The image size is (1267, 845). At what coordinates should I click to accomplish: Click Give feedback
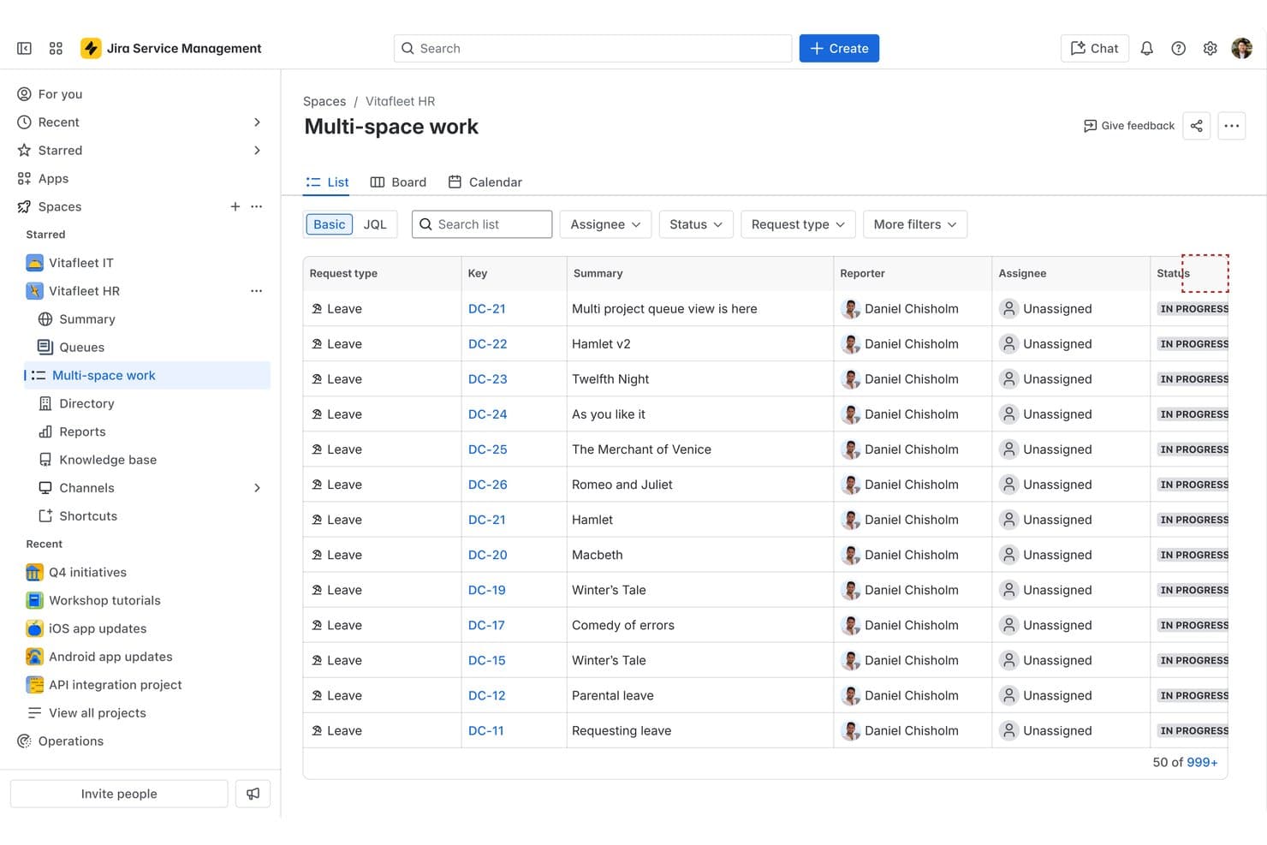click(1129, 126)
